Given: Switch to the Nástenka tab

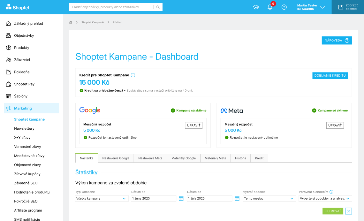Looking at the screenshot, I should pyautogui.click(x=87, y=158).
